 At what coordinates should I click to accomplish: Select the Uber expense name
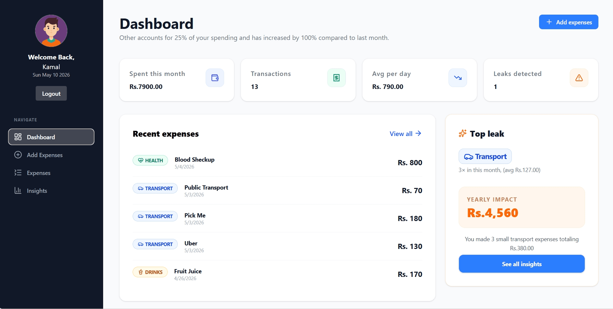[x=191, y=243]
